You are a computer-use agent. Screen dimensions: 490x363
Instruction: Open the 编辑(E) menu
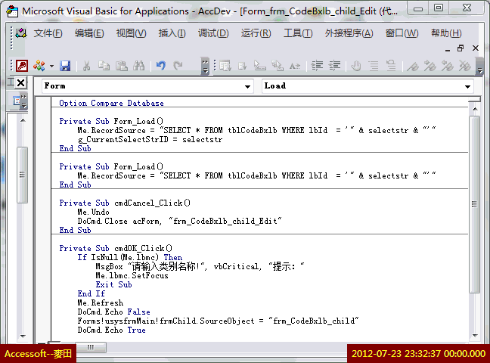click(x=89, y=33)
